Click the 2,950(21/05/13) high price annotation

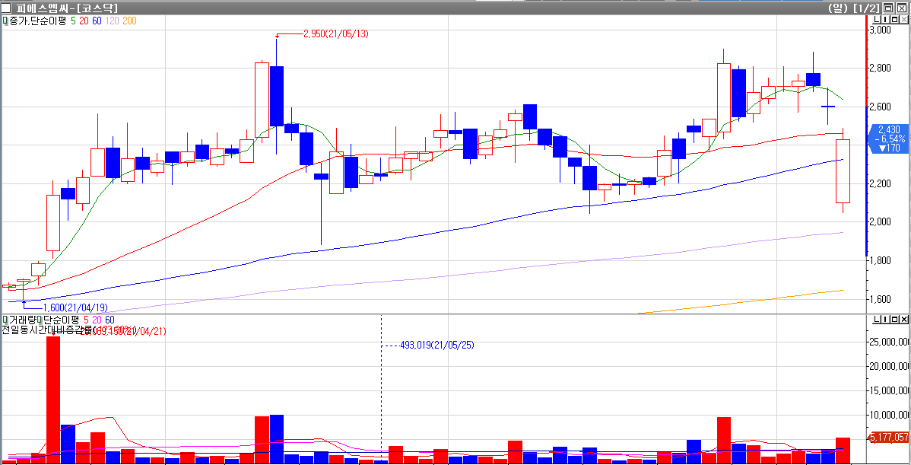(x=336, y=33)
